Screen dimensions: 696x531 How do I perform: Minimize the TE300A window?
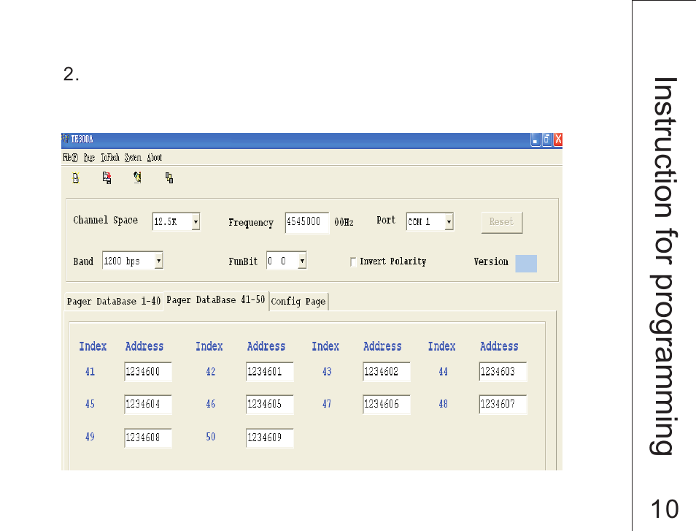[535, 140]
